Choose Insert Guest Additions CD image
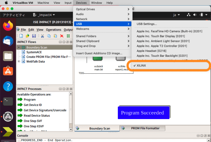The height and width of the screenshot is (142, 211). pos(103,53)
